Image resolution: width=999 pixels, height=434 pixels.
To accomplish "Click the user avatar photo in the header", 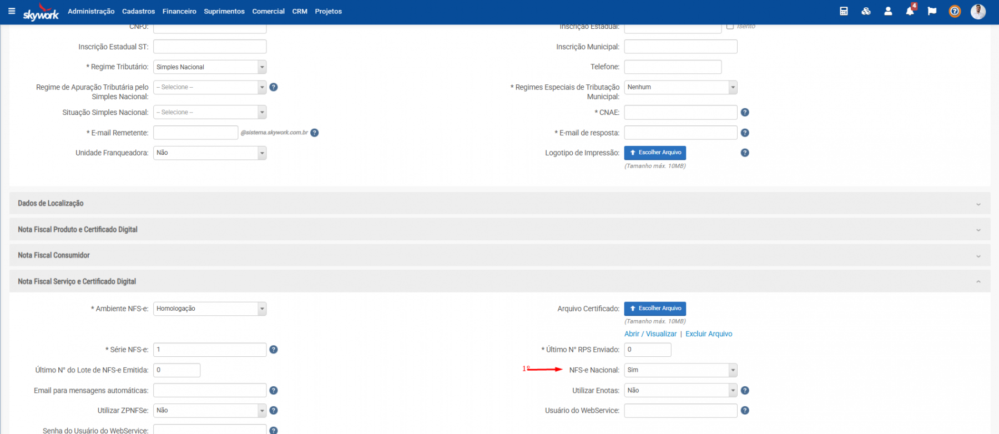I will [978, 11].
